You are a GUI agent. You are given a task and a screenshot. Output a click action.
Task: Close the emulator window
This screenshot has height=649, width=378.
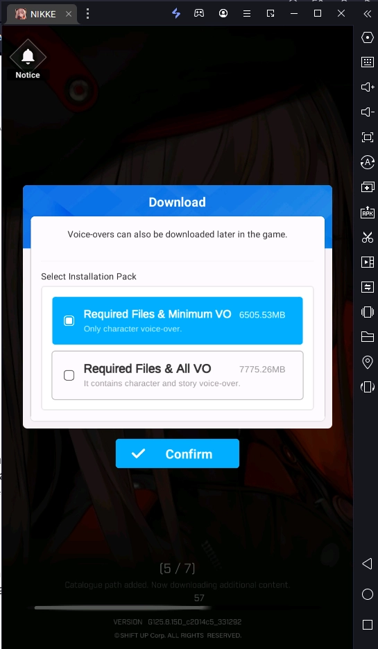341,14
